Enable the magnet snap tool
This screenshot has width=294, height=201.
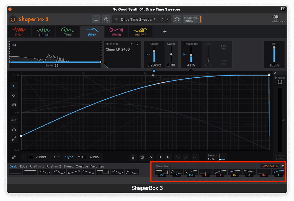14,95
